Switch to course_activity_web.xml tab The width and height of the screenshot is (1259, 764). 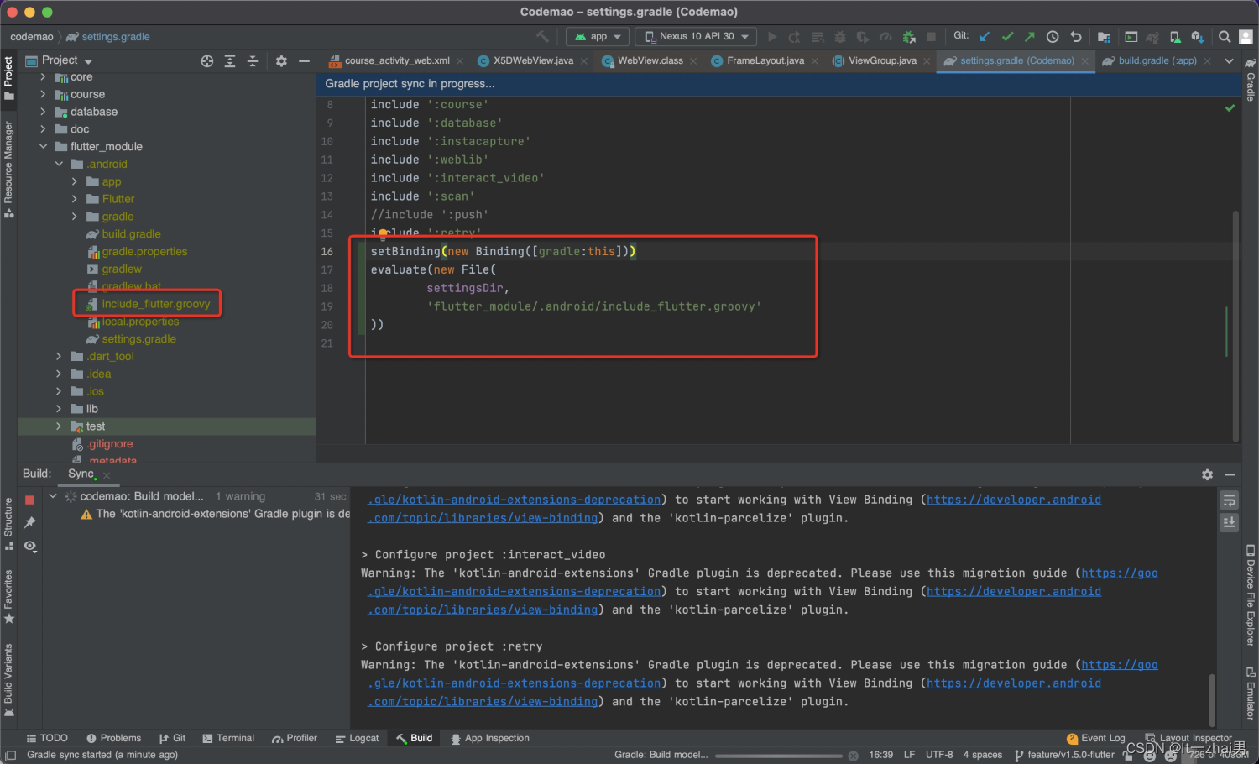coord(396,60)
